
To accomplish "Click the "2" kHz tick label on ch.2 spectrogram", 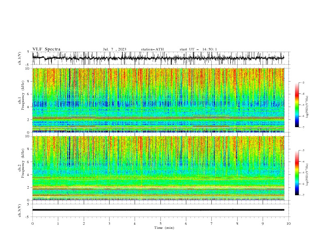I will pos(29,187).
